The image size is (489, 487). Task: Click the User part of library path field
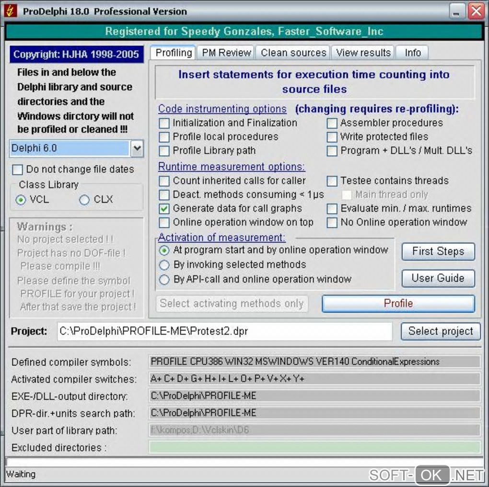click(314, 430)
